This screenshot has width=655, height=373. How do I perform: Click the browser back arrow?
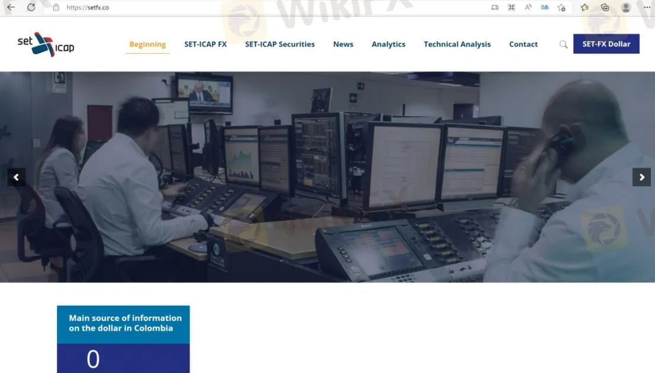(x=11, y=7)
